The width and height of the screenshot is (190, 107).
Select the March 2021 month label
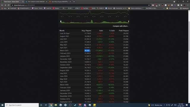click(x=64, y=51)
